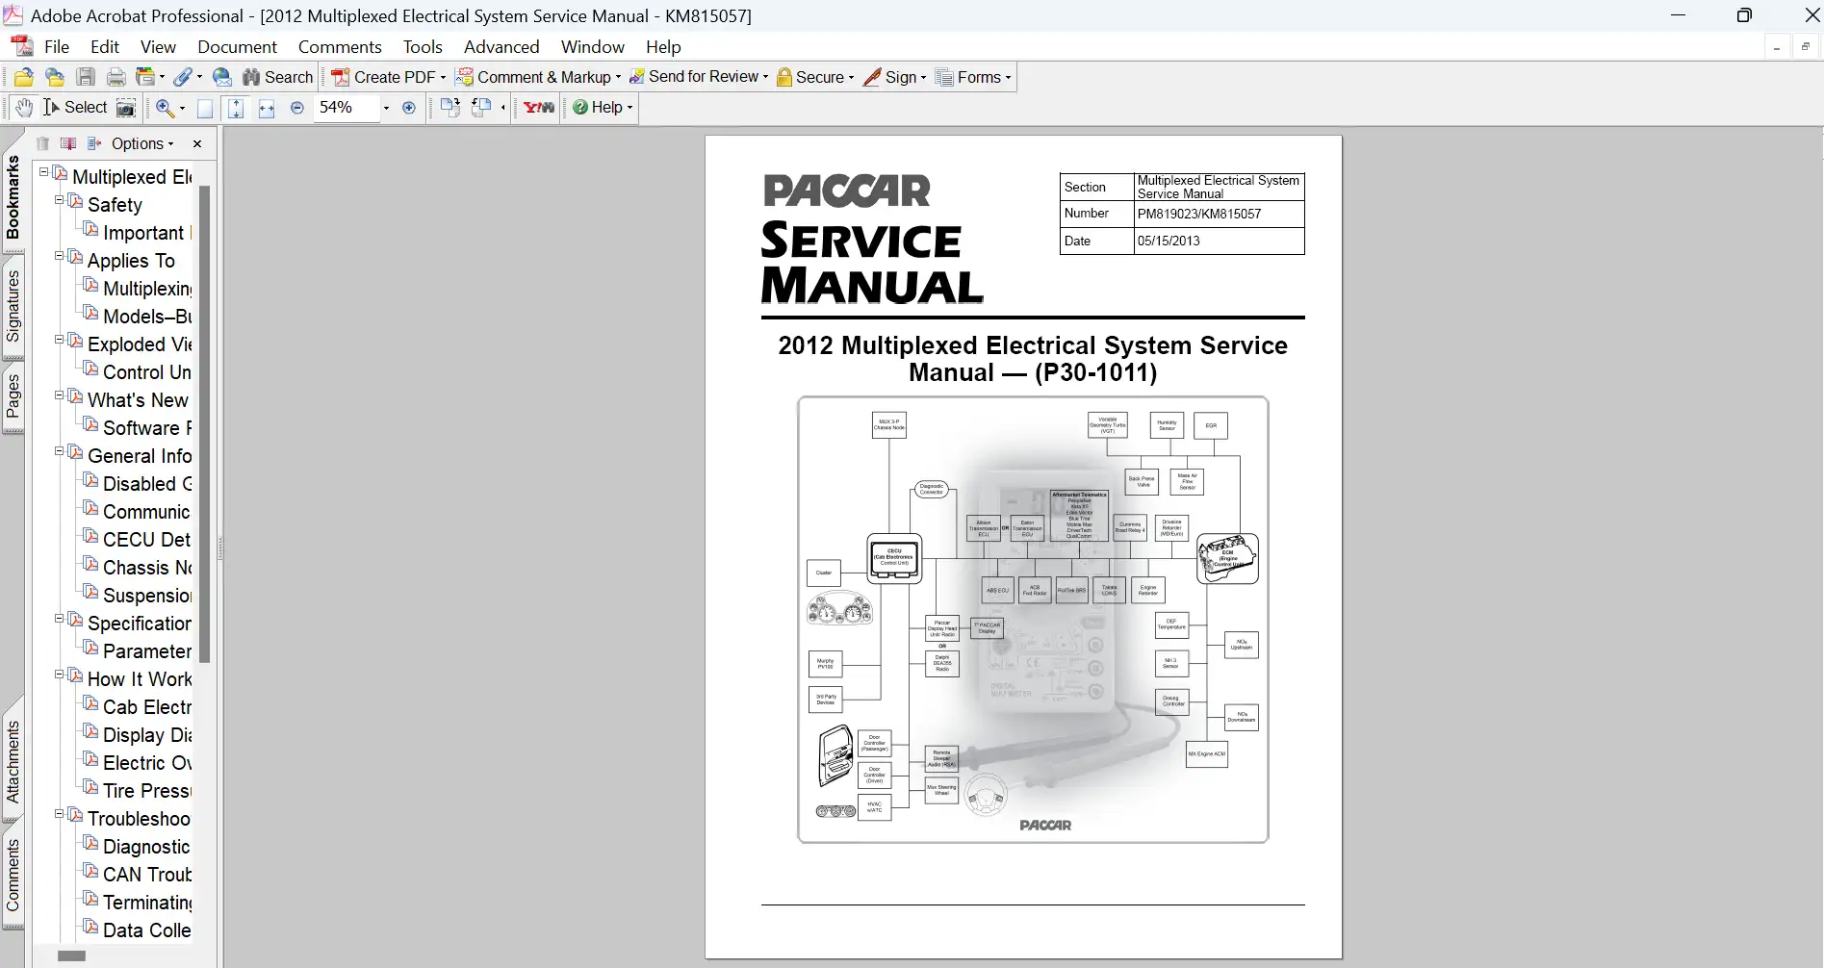
Task: Switch to the Bookmarks side tab
Action: click(13, 197)
